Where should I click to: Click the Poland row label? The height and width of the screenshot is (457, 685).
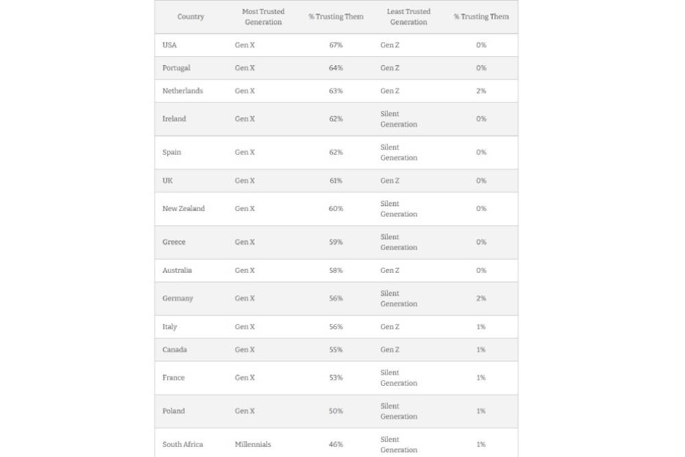(173, 411)
